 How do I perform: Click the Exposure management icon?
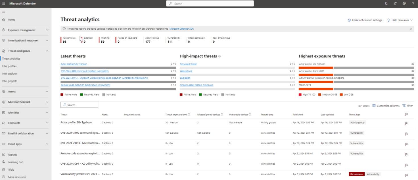4,30
